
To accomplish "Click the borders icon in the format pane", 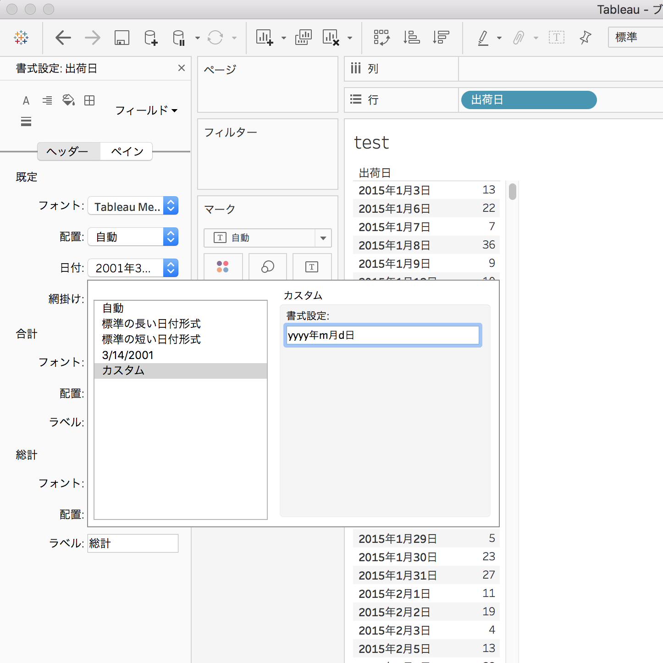I will point(89,100).
